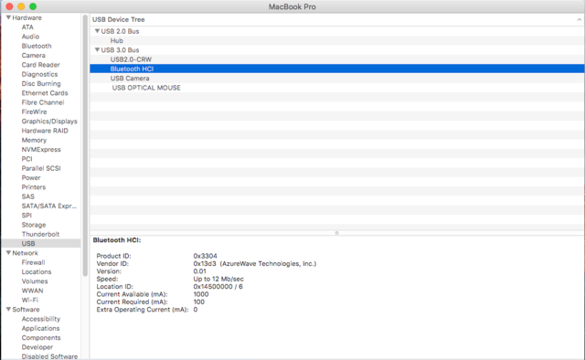Image resolution: width=585 pixels, height=360 pixels.
Task: Collapse the USB 3.0 Bus node
Action: click(97, 49)
